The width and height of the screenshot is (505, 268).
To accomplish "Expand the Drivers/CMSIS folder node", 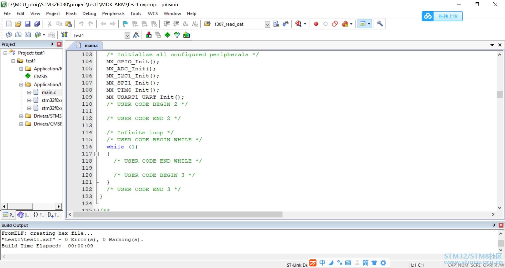I will [21, 124].
